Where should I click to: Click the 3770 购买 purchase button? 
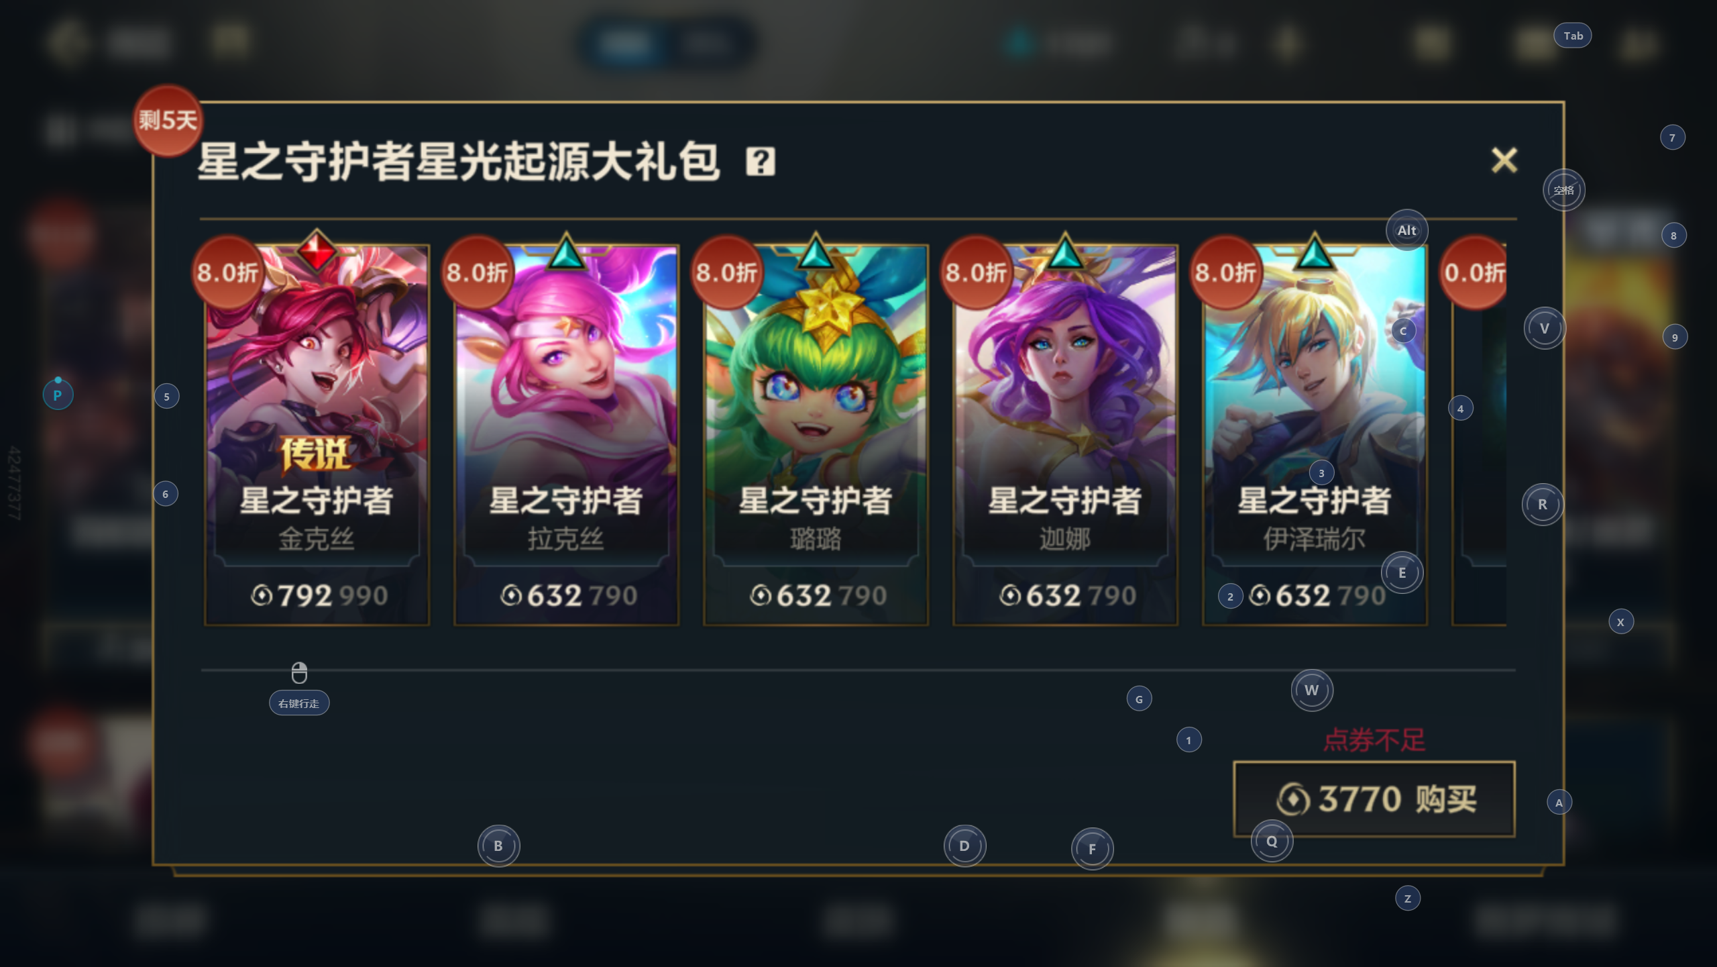tap(1374, 799)
